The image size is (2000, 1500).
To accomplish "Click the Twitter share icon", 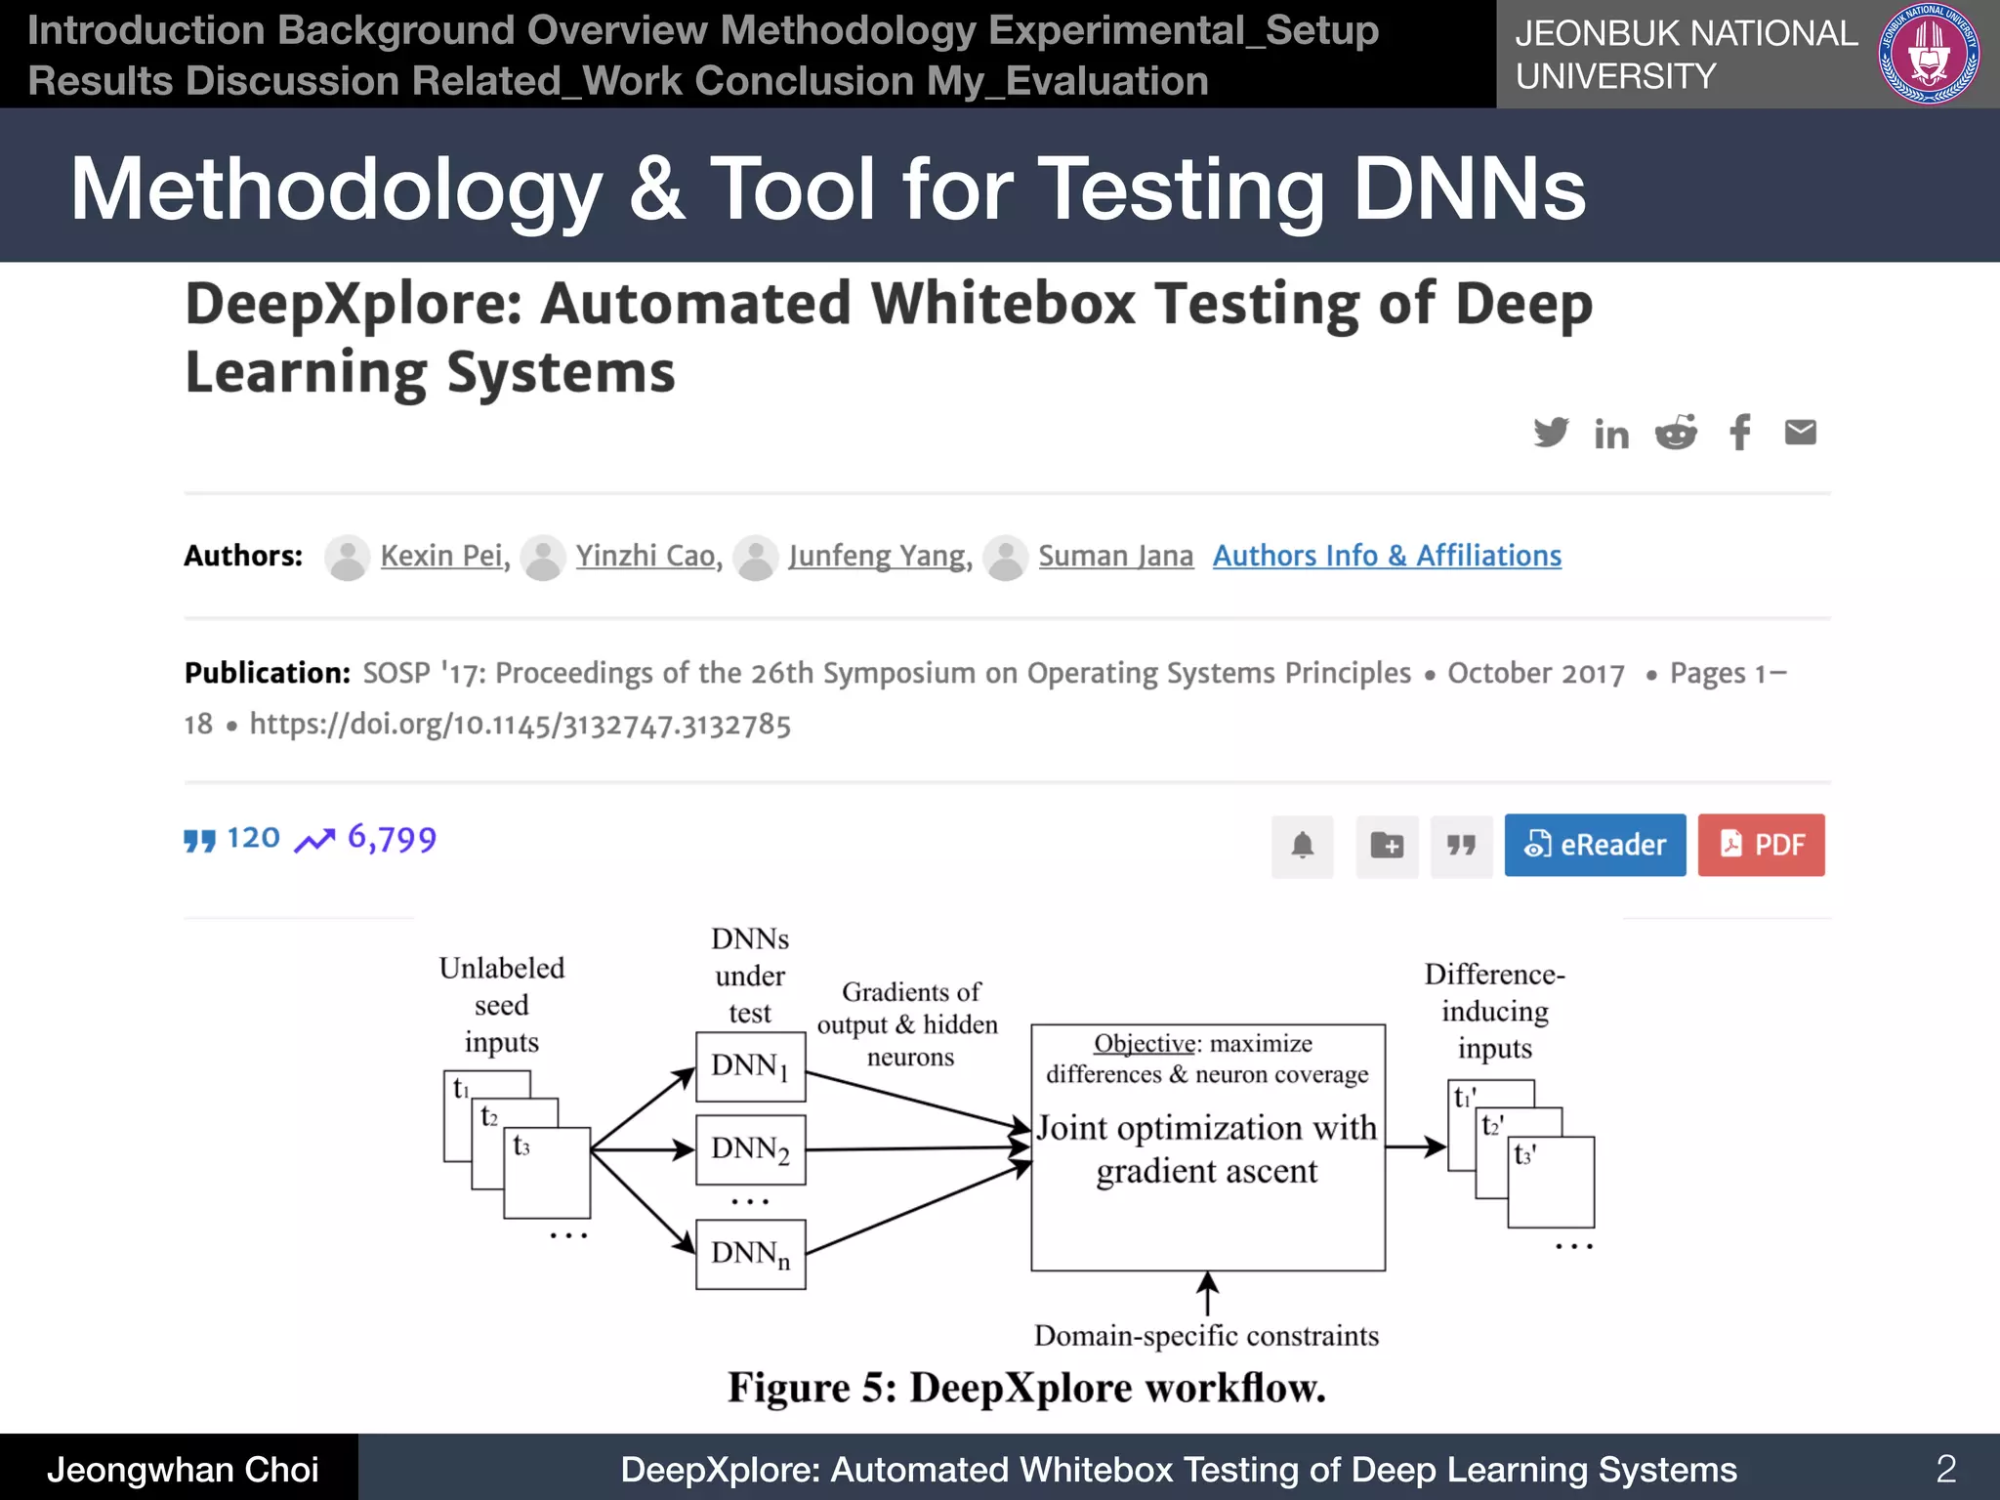I will tap(1550, 432).
